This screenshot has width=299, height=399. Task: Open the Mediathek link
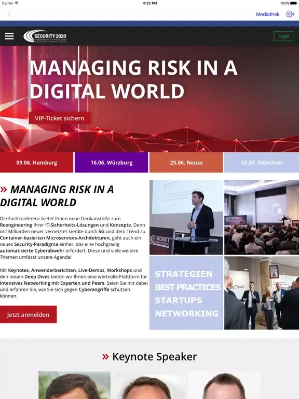tap(267, 14)
